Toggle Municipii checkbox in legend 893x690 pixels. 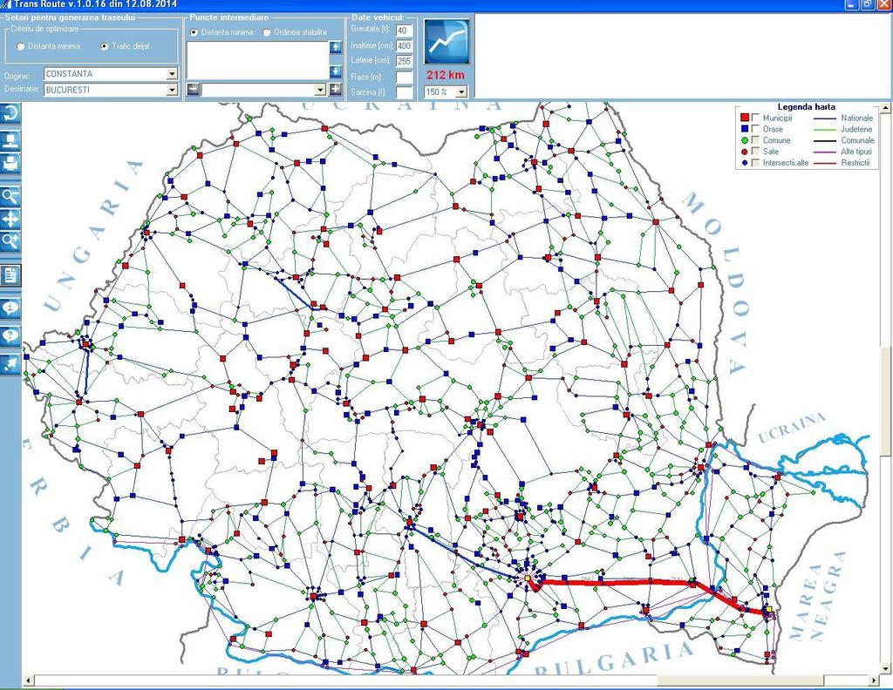pyautogui.click(x=755, y=118)
